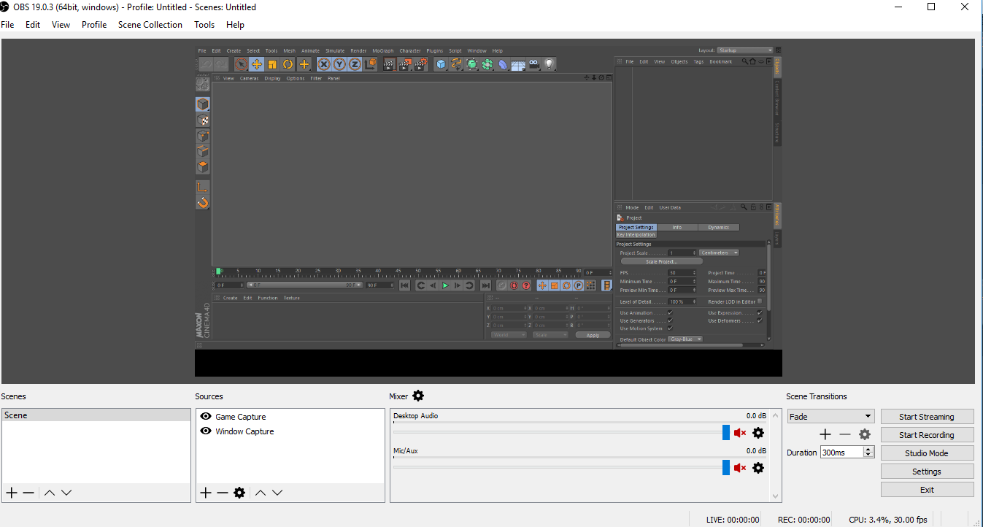
Task: Add a new scene with plus icon
Action: tap(11, 493)
